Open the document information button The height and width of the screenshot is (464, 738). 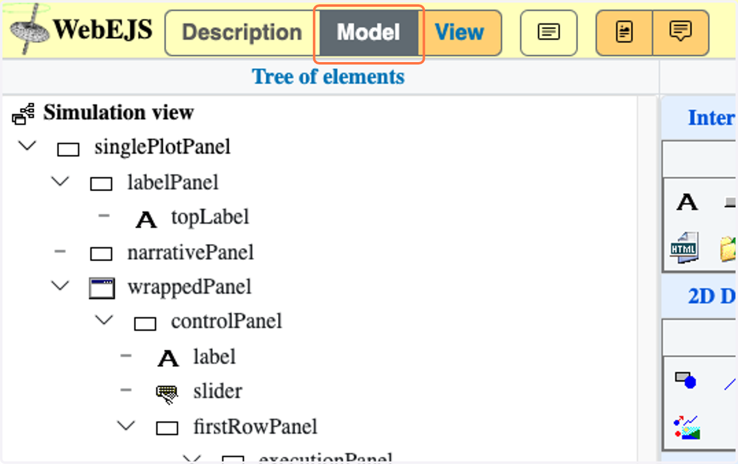624,33
